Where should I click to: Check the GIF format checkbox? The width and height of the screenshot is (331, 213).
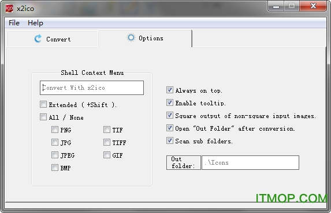pos(107,155)
